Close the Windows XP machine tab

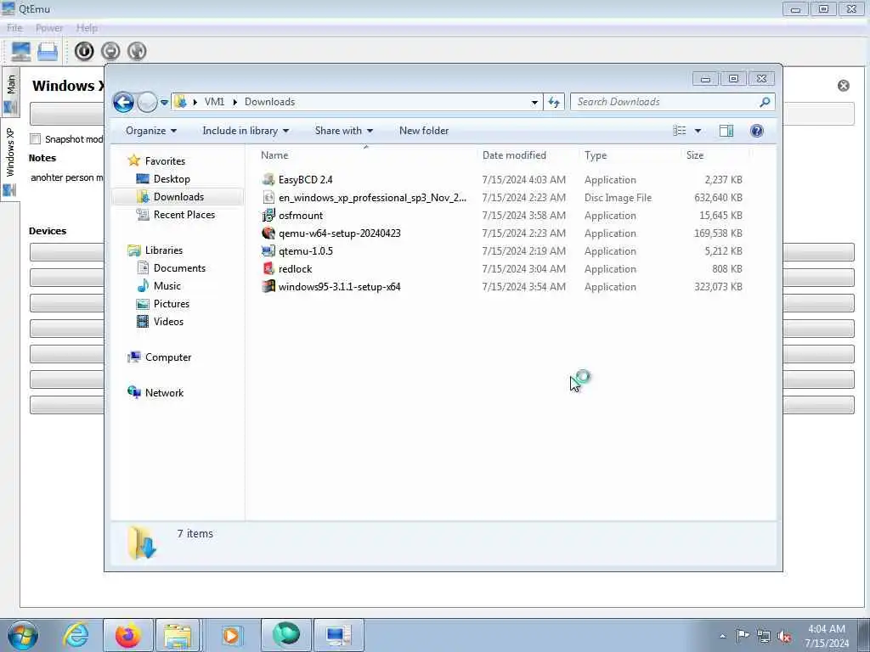click(844, 86)
